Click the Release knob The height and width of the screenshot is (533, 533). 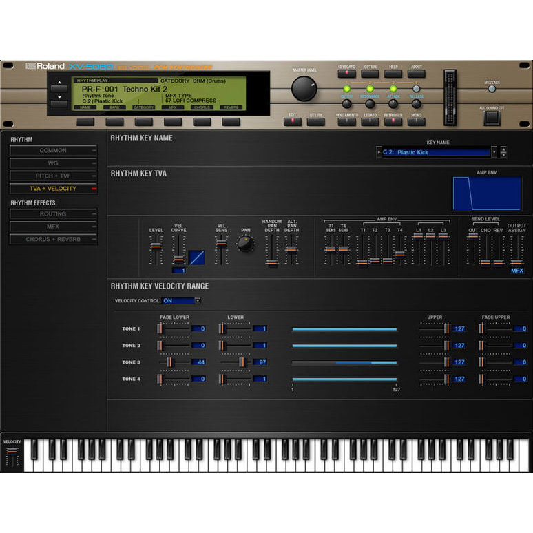click(x=417, y=104)
